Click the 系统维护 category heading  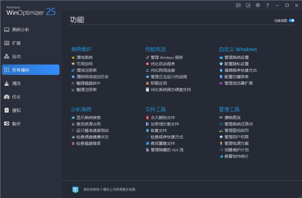(x=81, y=49)
